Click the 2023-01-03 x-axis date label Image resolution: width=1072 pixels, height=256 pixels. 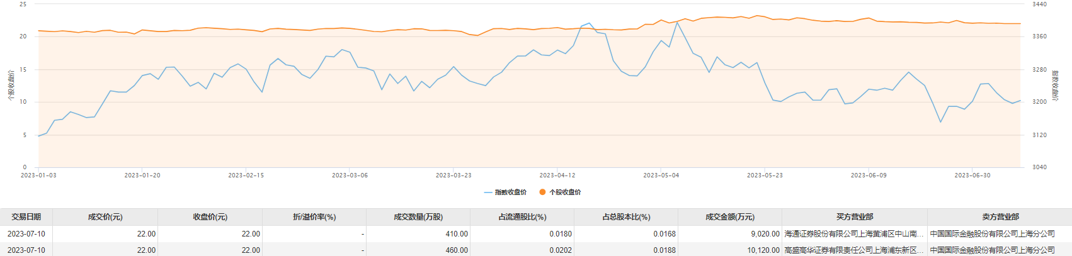38,175
